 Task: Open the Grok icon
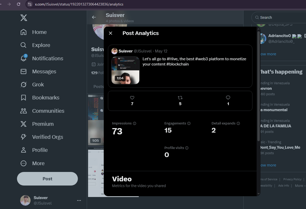click(24, 85)
